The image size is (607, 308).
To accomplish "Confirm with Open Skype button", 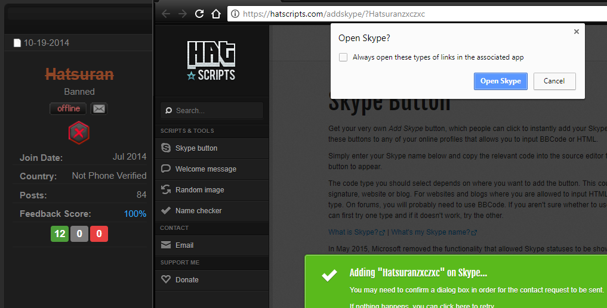I will click(501, 81).
